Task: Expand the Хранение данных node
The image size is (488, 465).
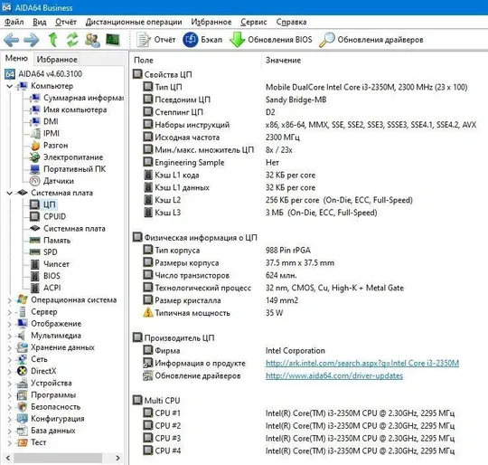Action: click(x=10, y=347)
